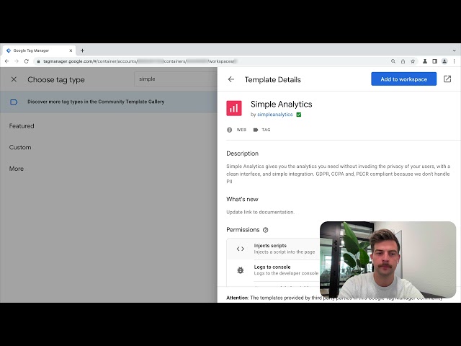Viewport: 461px width, 346px height.
Task: Open a new browser tab
Action: click(x=82, y=50)
